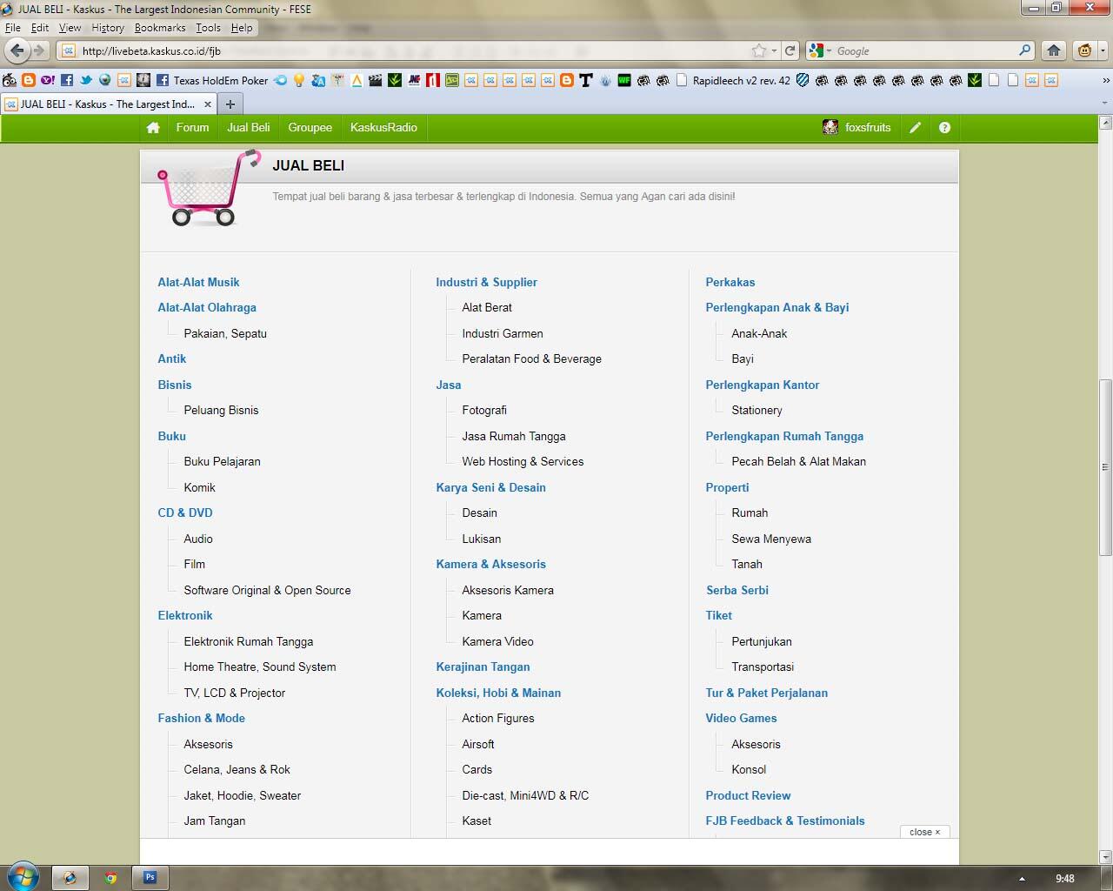Open the Video Games category

[741, 718]
